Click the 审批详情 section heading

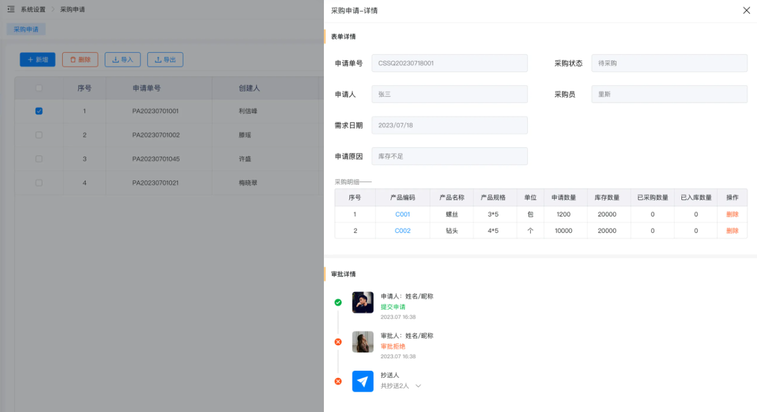point(344,274)
